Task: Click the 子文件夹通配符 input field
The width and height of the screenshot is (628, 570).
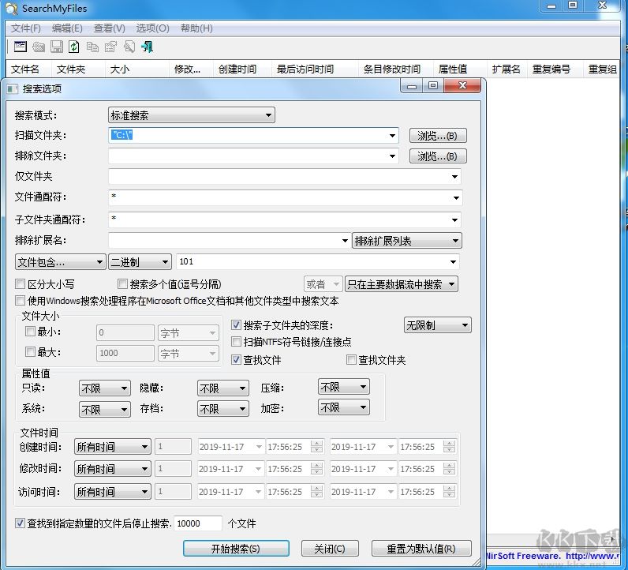Action: coord(284,219)
